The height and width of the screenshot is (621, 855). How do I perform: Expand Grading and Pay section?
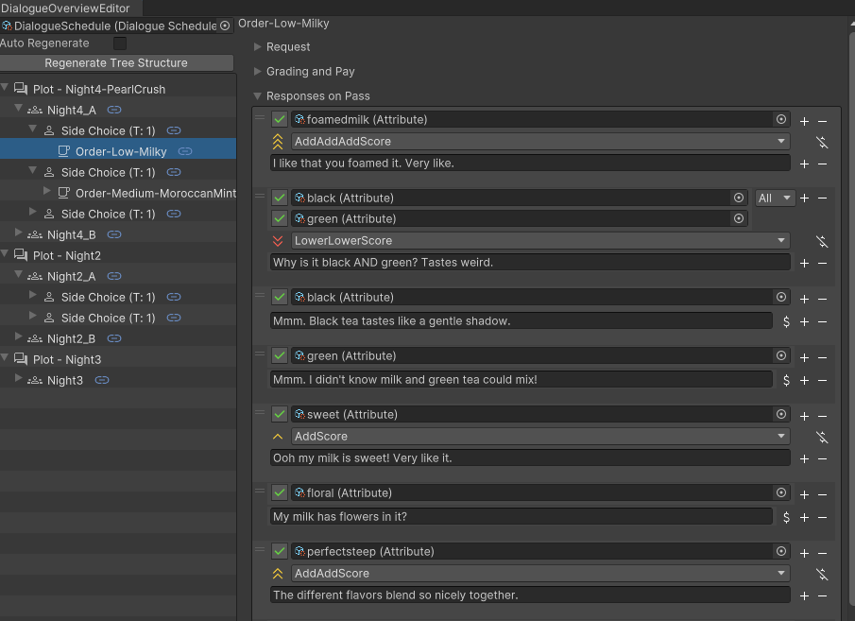pyautogui.click(x=257, y=72)
